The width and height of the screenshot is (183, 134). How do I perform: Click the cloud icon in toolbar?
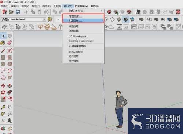coord(111,27)
